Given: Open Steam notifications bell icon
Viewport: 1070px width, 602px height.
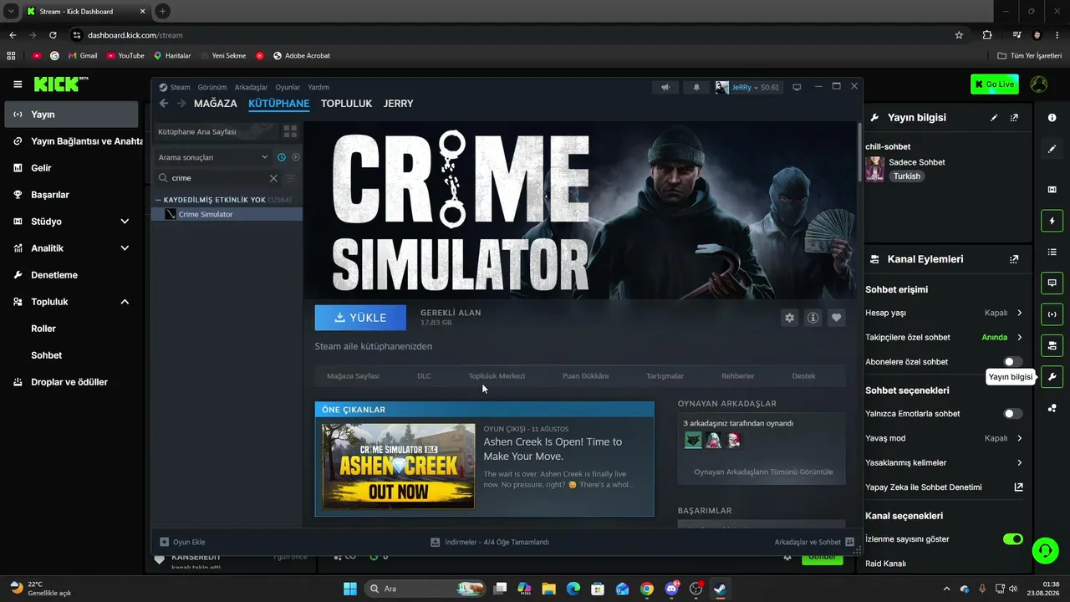Looking at the screenshot, I should [x=696, y=87].
